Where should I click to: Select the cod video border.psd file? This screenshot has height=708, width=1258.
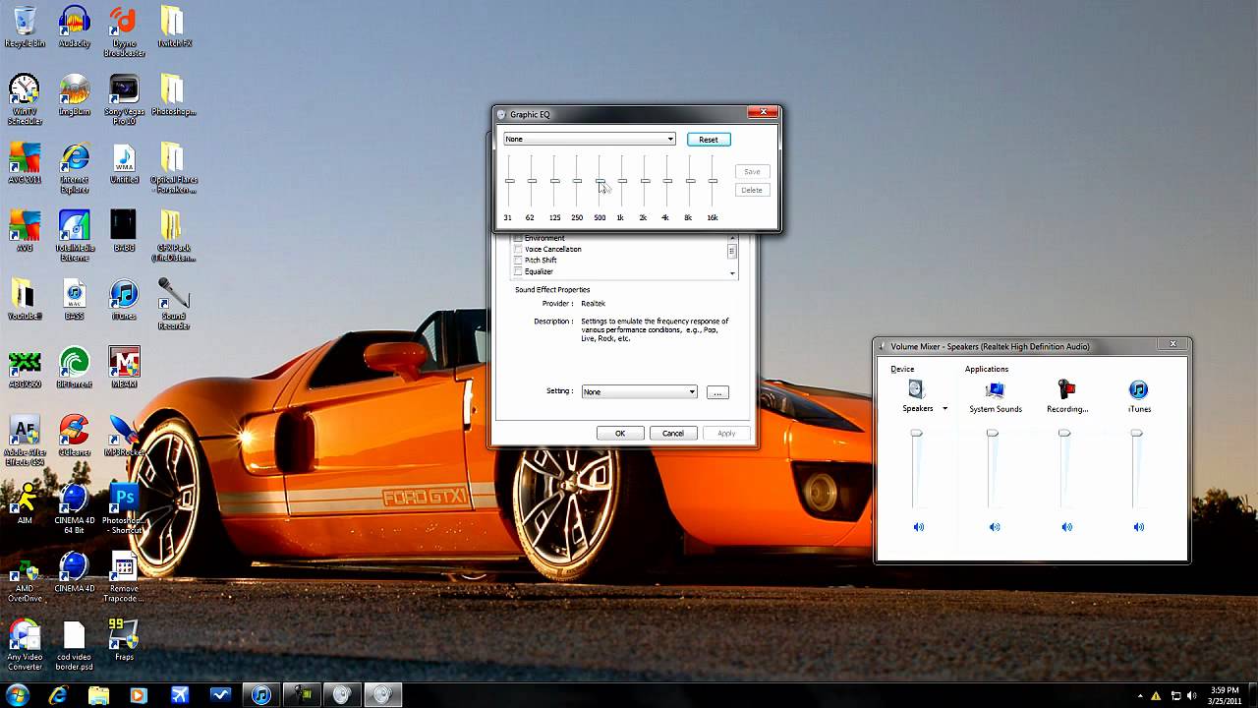[x=75, y=644]
